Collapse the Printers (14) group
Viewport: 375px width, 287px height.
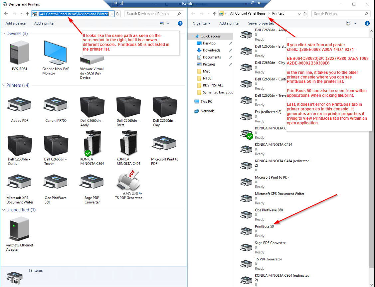[4, 85]
